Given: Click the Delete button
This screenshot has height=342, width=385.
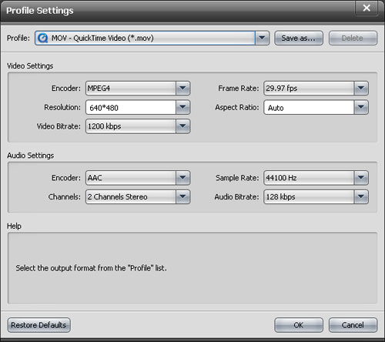Looking at the screenshot, I should (353, 38).
